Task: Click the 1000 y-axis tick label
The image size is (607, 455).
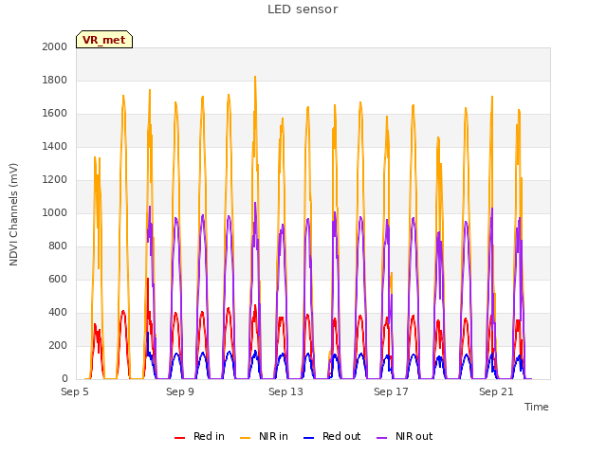Action: 55,212
